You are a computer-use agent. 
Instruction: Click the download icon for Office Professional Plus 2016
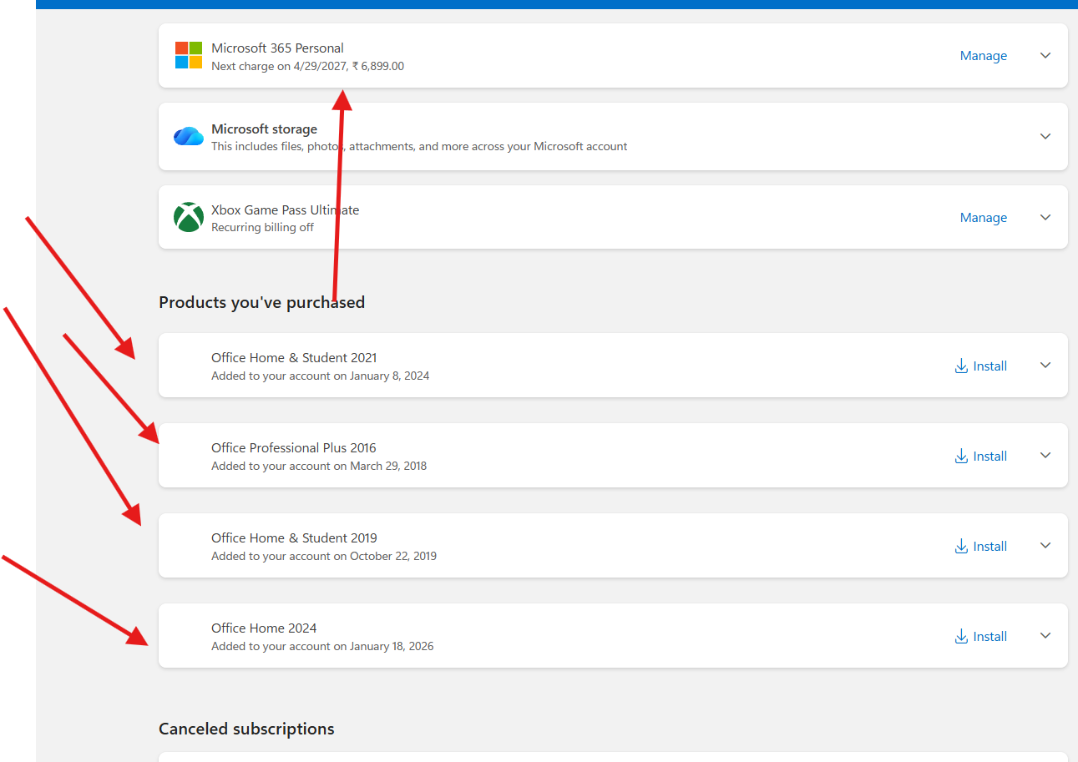(x=961, y=456)
